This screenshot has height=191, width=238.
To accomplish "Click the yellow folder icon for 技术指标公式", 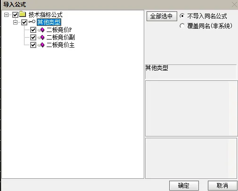I will [23, 14].
